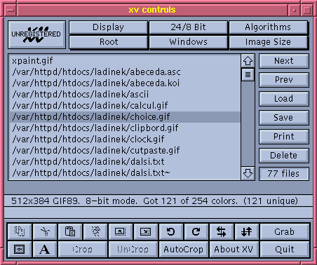Click the '512x384 GIF89' status line
This screenshot has width=317, height=265.
[158, 201]
